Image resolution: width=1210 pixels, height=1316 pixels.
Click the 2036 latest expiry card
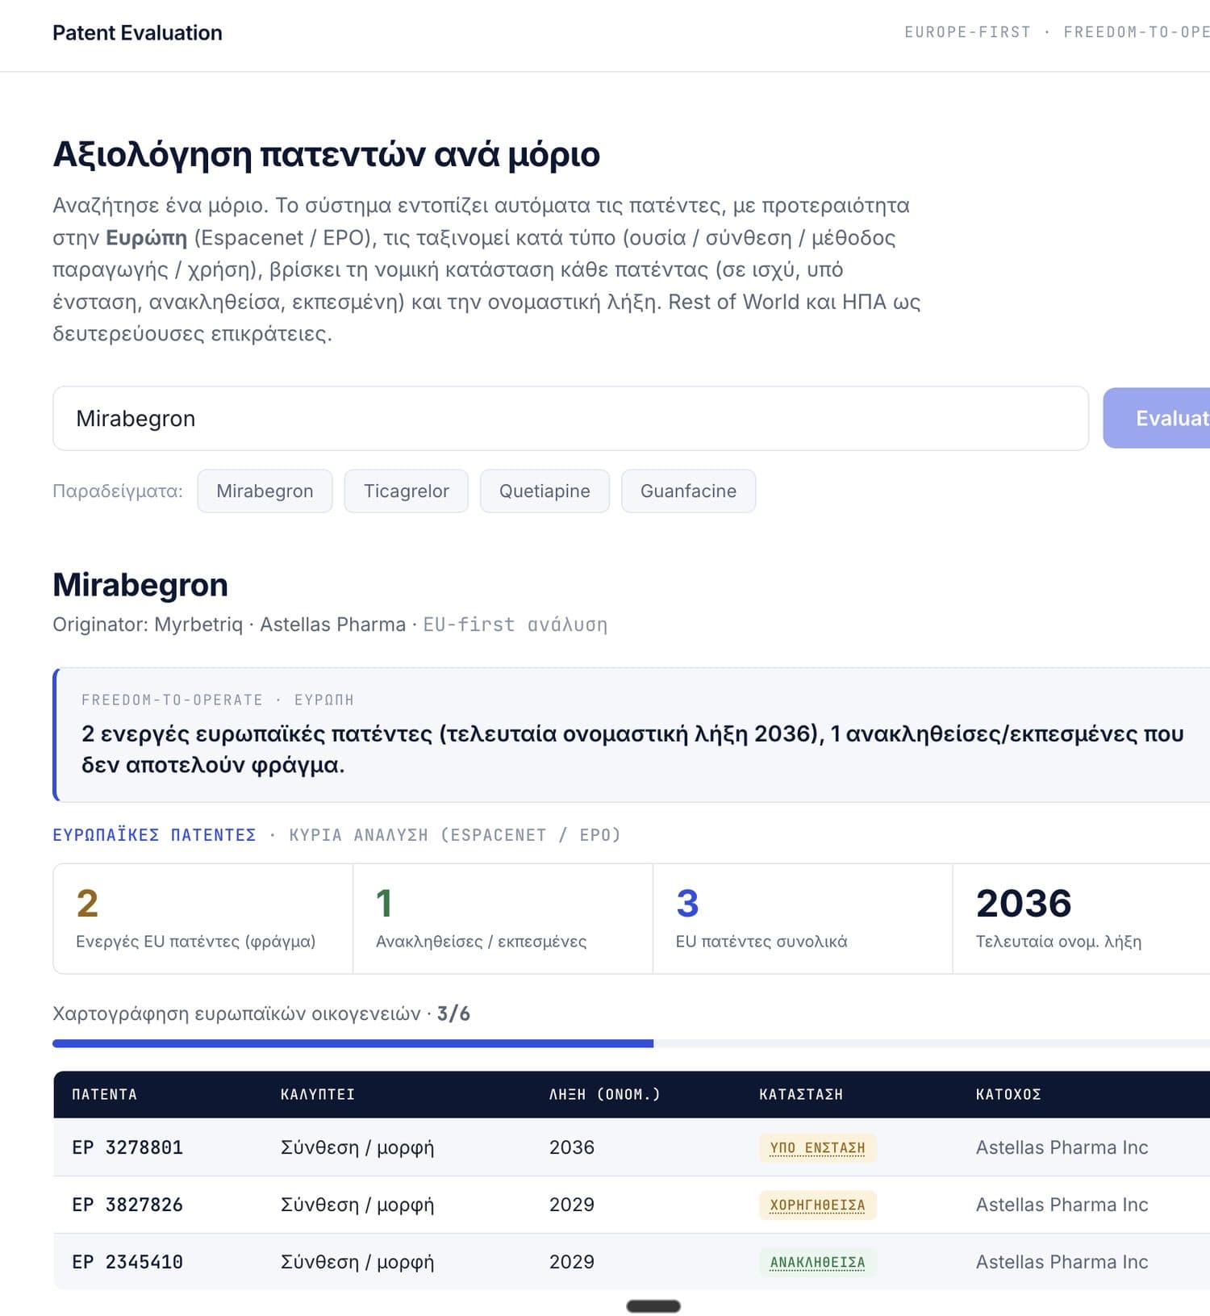click(1081, 918)
